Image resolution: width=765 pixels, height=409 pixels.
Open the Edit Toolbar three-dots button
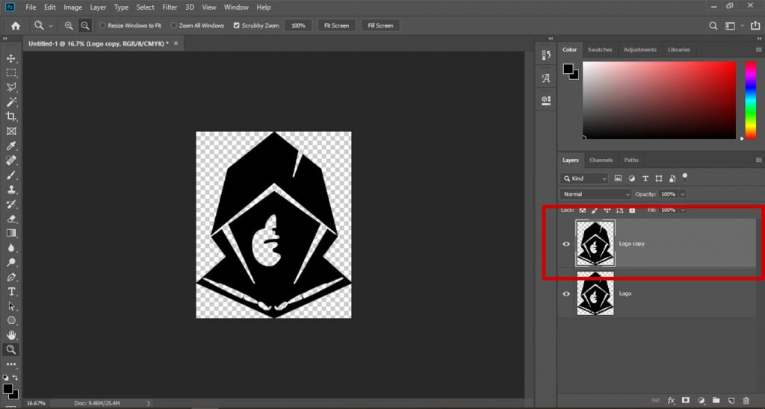pyautogui.click(x=10, y=364)
